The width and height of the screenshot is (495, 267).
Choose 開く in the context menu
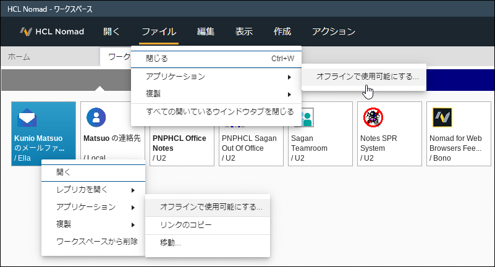pos(93,172)
